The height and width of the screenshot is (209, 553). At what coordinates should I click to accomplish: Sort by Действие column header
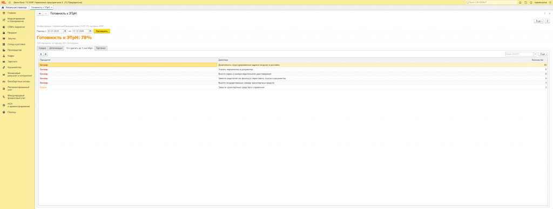tap(374, 60)
